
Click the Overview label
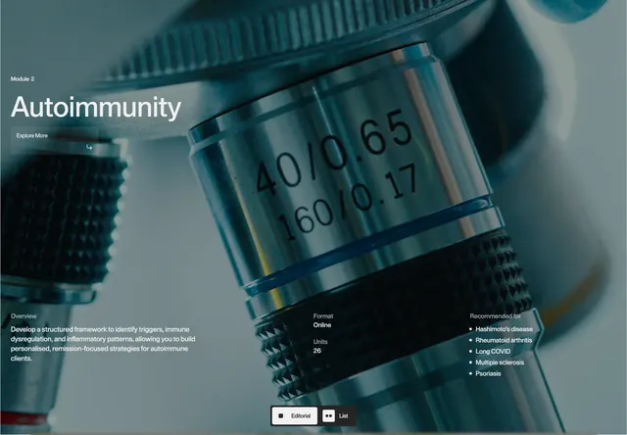point(24,315)
